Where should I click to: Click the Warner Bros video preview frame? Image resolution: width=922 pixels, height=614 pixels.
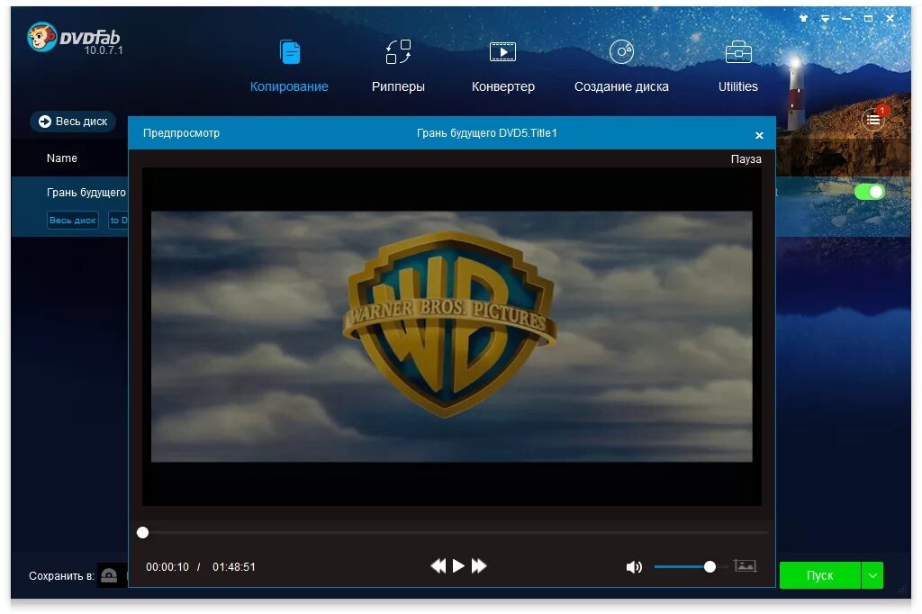pos(451,337)
